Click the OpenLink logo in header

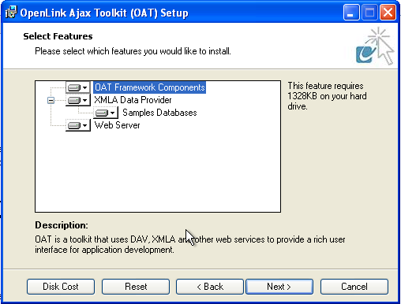(x=375, y=46)
